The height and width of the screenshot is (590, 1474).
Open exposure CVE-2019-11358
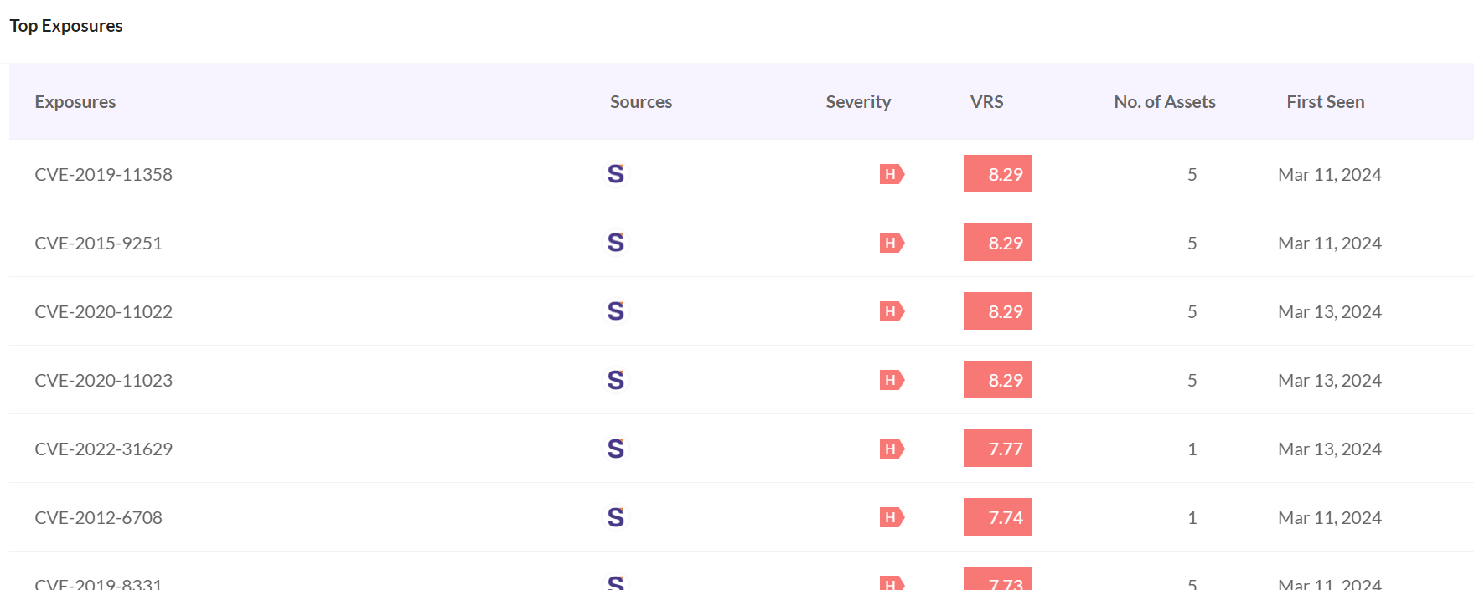tap(103, 174)
